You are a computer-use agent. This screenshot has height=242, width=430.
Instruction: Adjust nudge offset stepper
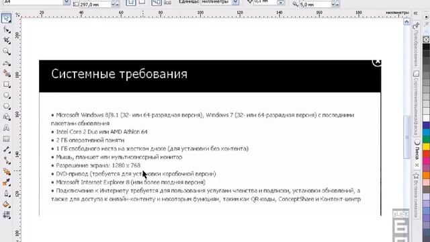click(x=281, y=3)
